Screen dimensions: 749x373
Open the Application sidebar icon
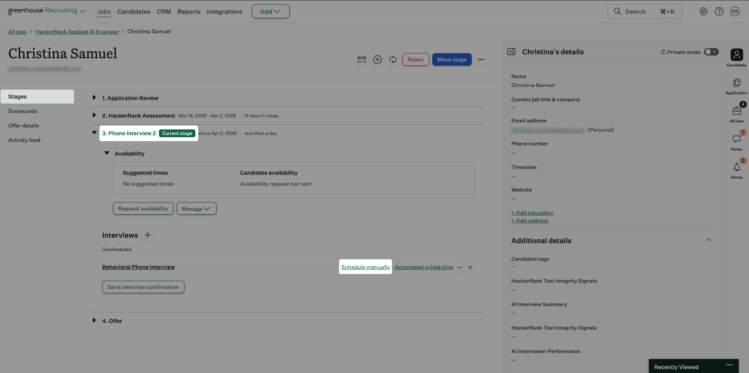736,86
